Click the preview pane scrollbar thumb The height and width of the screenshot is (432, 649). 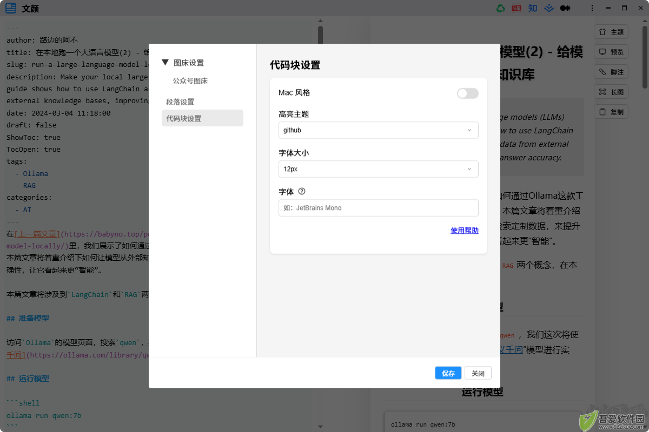[645, 57]
